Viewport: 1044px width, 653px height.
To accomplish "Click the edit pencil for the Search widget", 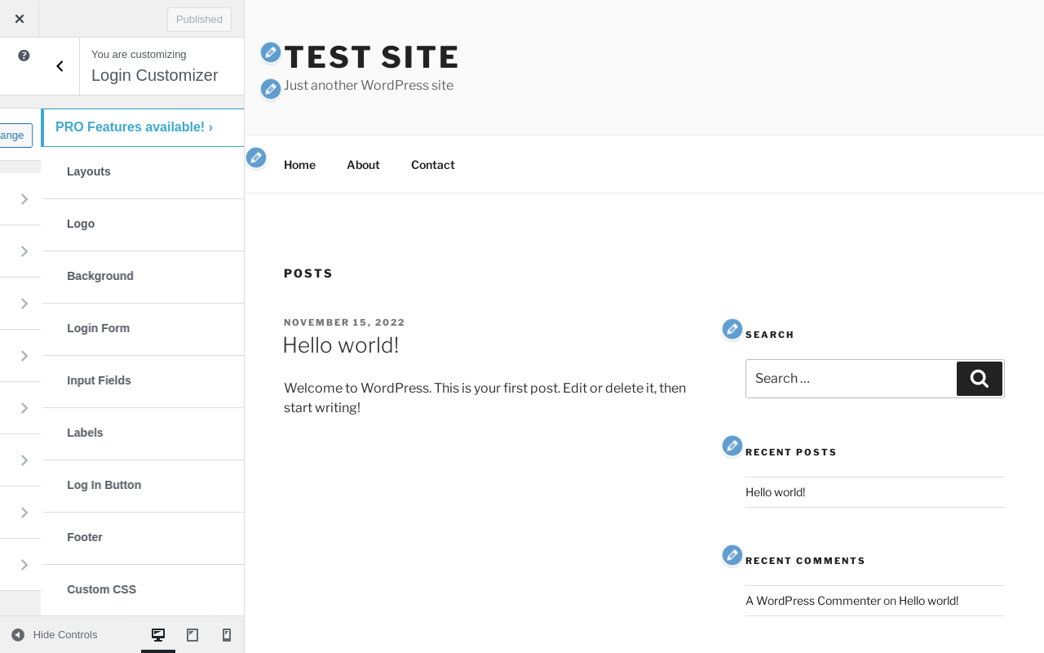I will click(x=732, y=329).
